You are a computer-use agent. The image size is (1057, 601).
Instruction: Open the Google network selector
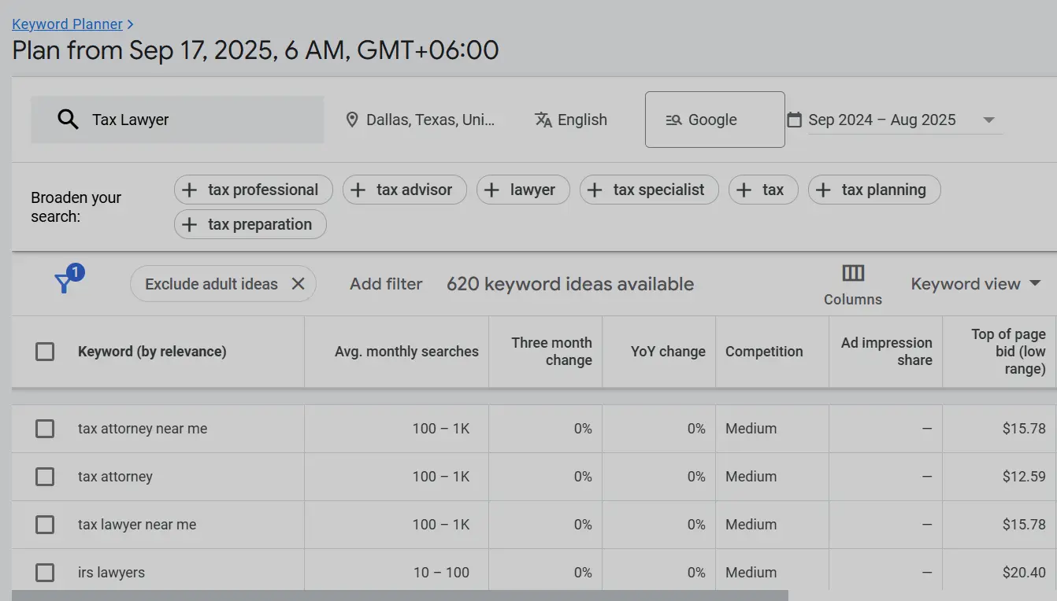point(714,119)
